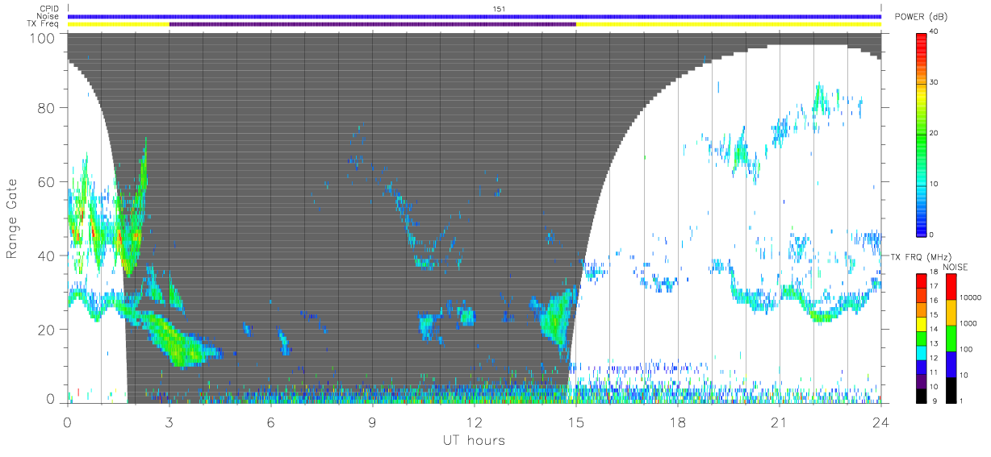Click the green swatch in NOISE legend
991x457 pixels.
tap(951, 338)
